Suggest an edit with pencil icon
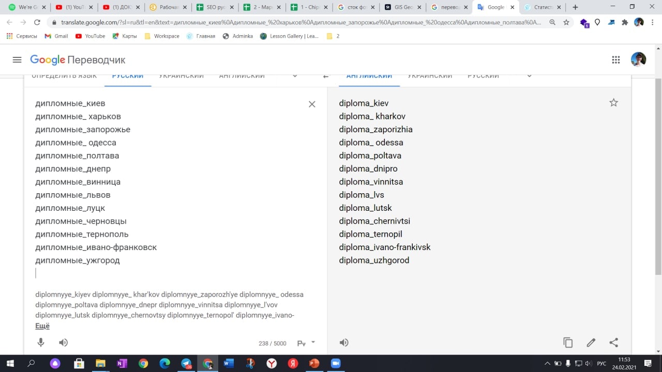 point(591,343)
